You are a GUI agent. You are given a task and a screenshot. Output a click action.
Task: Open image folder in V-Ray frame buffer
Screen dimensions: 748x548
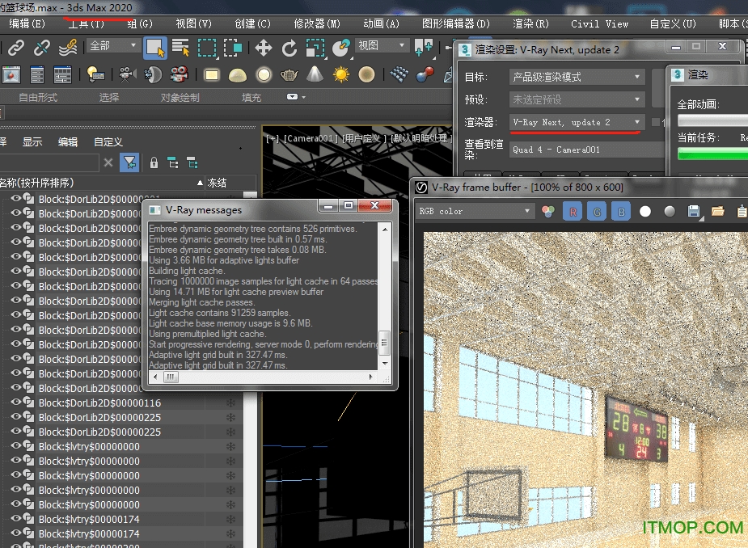717,211
